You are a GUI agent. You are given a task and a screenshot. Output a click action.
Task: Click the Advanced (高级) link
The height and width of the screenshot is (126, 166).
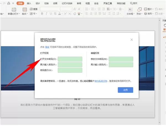click(47, 47)
